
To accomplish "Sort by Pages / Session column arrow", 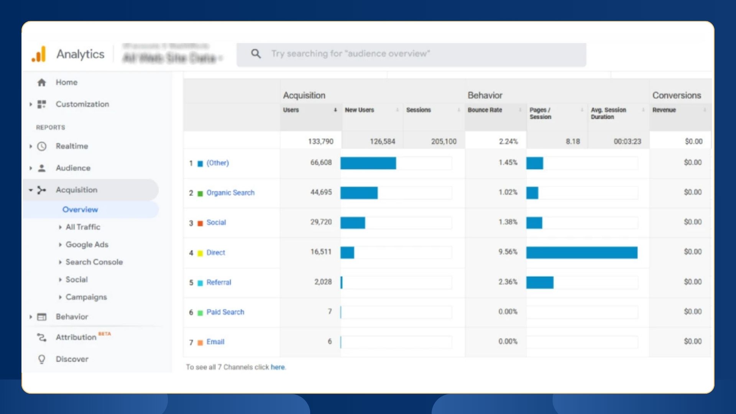I will pos(582,110).
